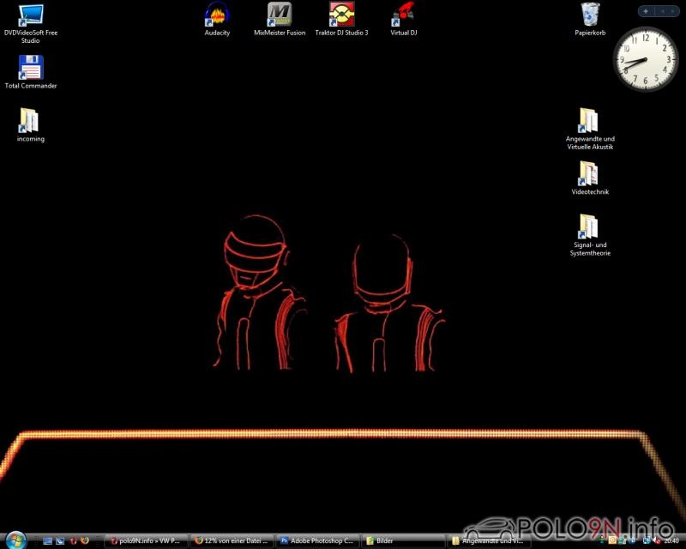Screen dimensions: 686x549
Task: Add a gadget with the sidebar plus button
Action: coord(646,11)
